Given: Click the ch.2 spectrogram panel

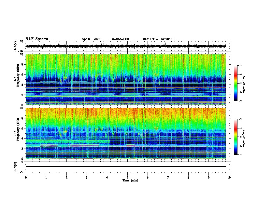Looking at the screenshot, I should [x=126, y=133].
